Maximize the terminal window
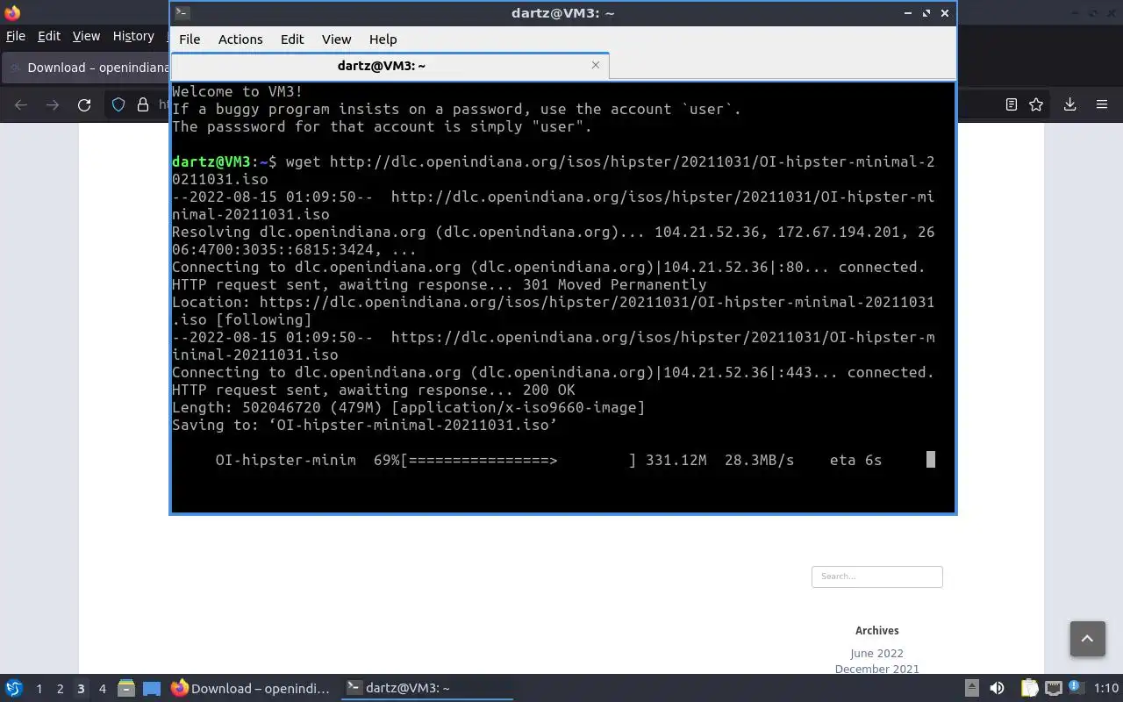The image size is (1123, 702). [926, 13]
